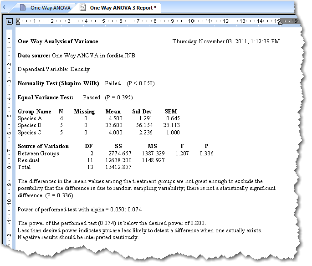Click 'Source of Variation' header

point(43,146)
